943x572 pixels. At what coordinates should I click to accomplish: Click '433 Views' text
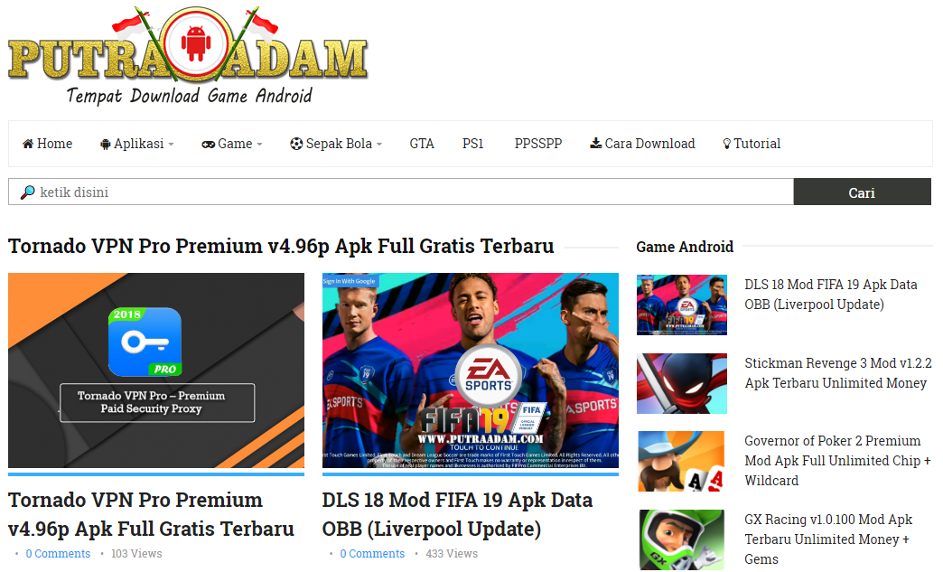coord(452,553)
